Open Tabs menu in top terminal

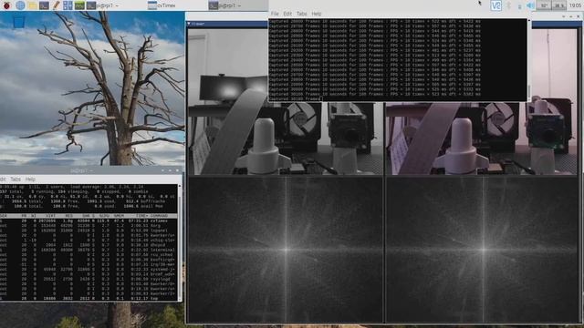(x=301, y=14)
